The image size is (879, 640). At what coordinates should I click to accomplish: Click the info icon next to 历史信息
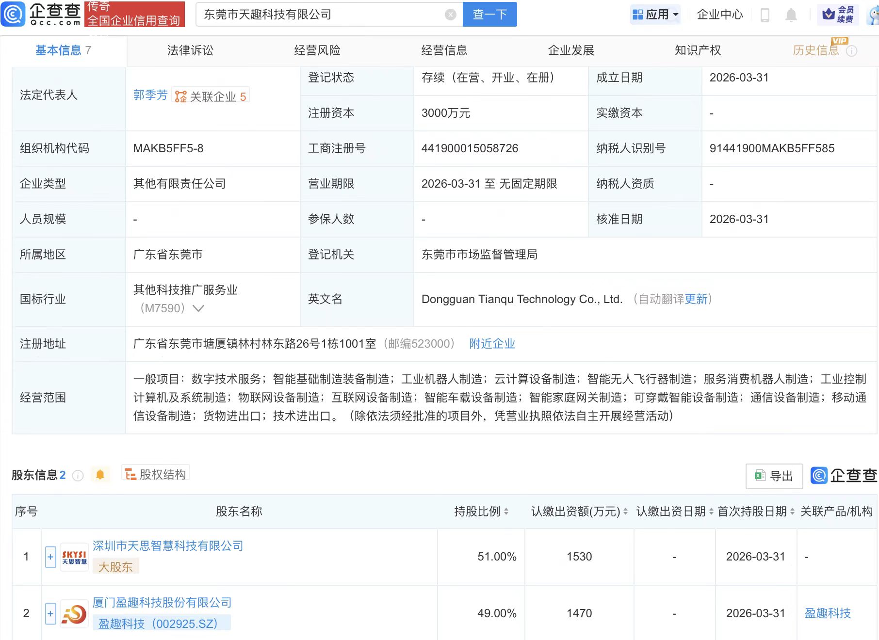point(851,51)
